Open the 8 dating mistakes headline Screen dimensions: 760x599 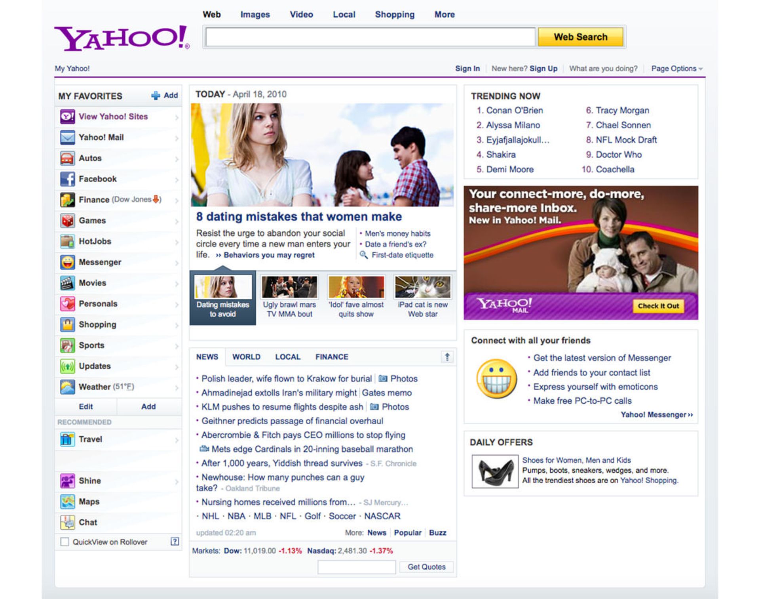[x=299, y=217]
